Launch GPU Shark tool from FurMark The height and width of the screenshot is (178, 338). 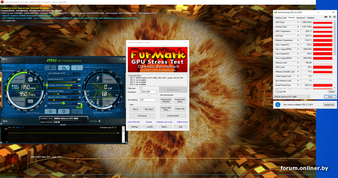click(x=149, y=109)
